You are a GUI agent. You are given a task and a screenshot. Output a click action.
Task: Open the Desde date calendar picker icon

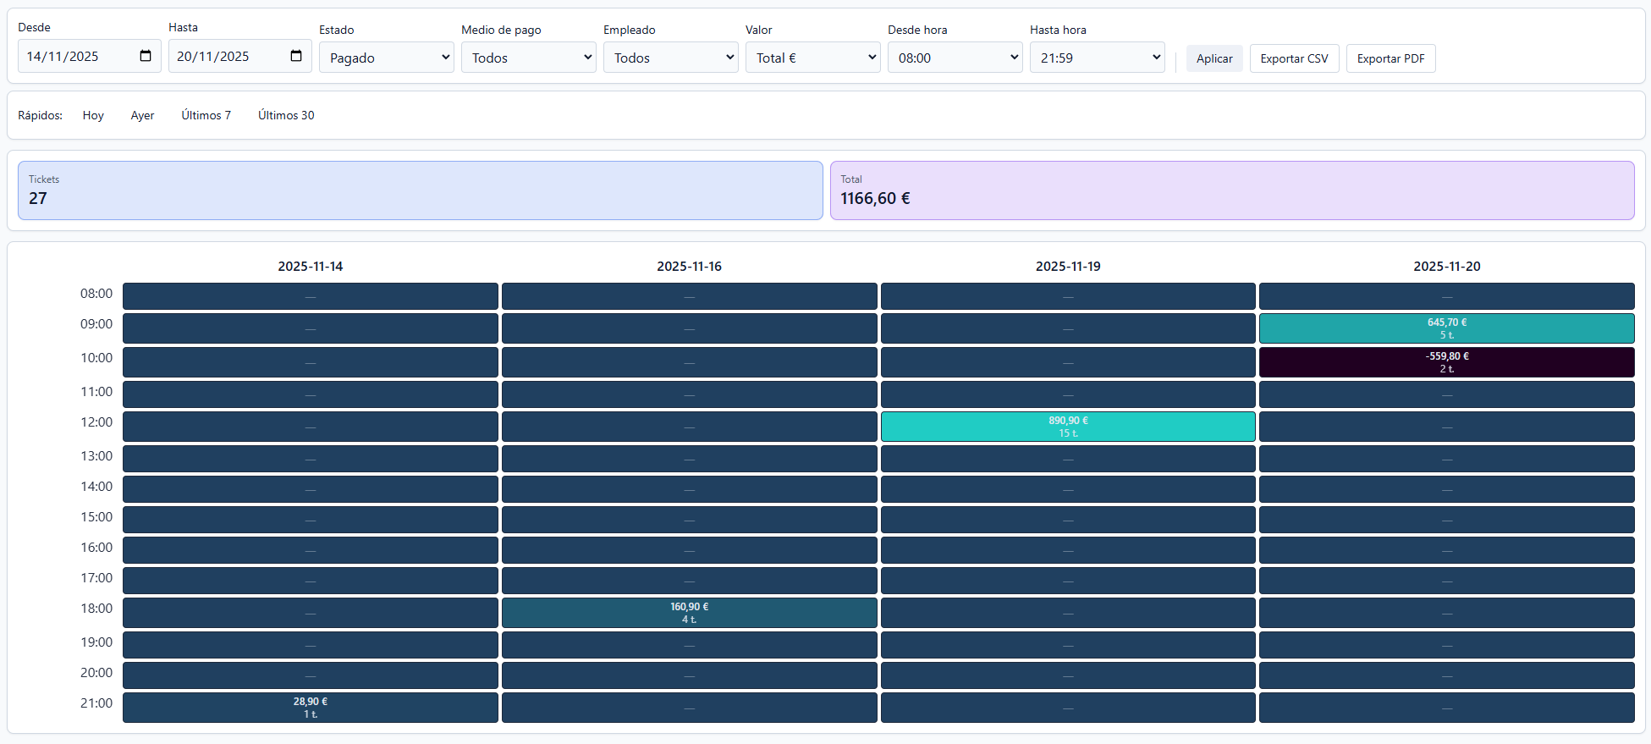pyautogui.click(x=146, y=56)
